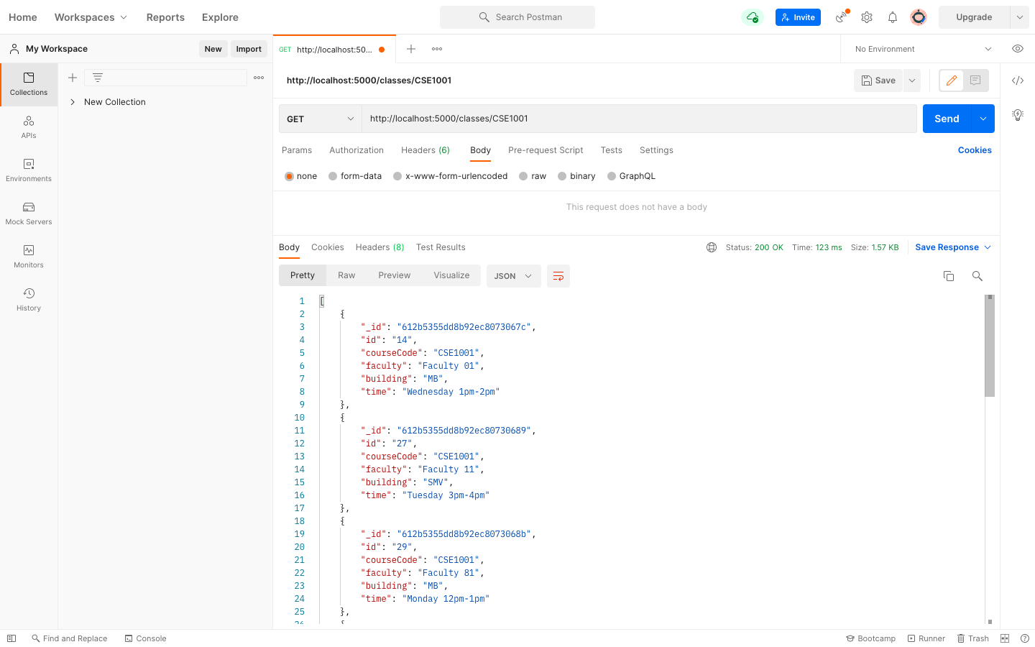Switch to the Headers (6) tab
The width and height of the screenshot is (1035, 647).
[x=425, y=150]
